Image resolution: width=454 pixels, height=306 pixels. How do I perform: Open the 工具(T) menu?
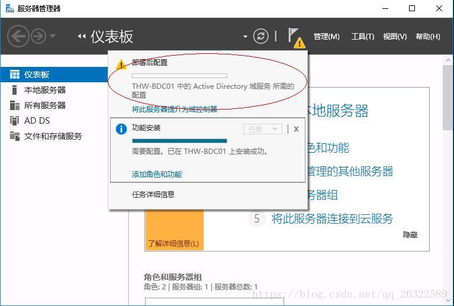coord(362,37)
